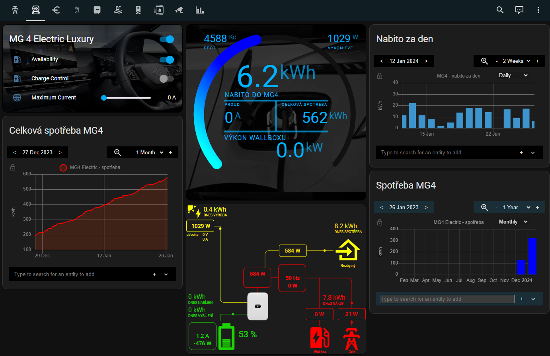Select the EV charger plug tab
The image size is (550, 356).
[35, 10]
